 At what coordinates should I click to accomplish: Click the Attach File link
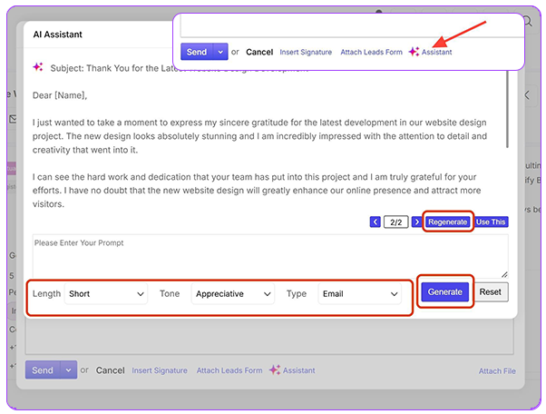point(497,371)
